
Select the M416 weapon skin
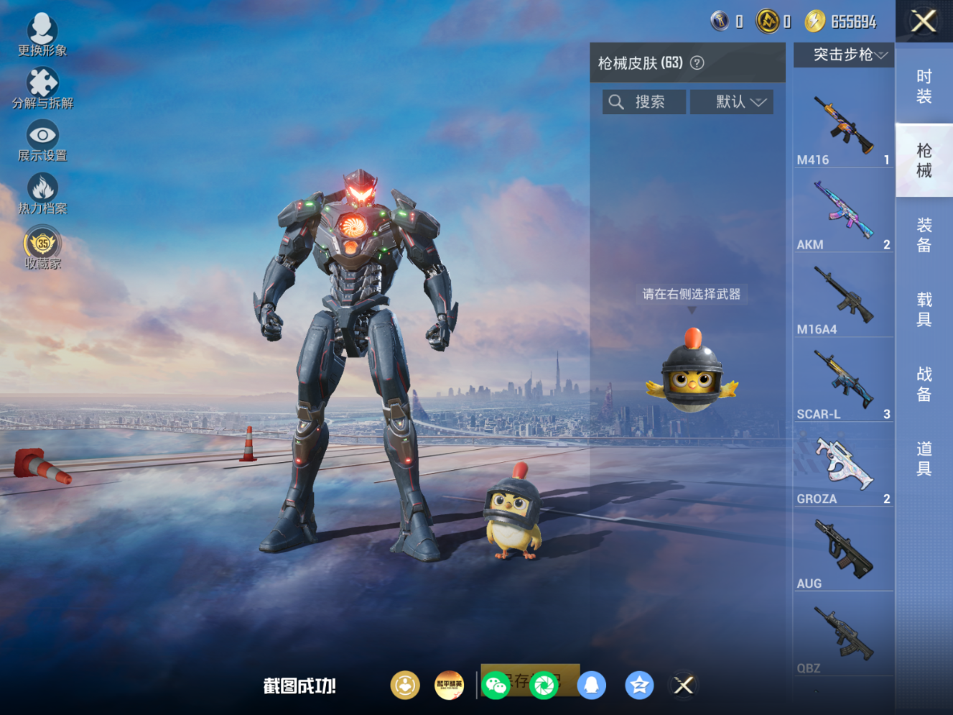click(x=843, y=126)
